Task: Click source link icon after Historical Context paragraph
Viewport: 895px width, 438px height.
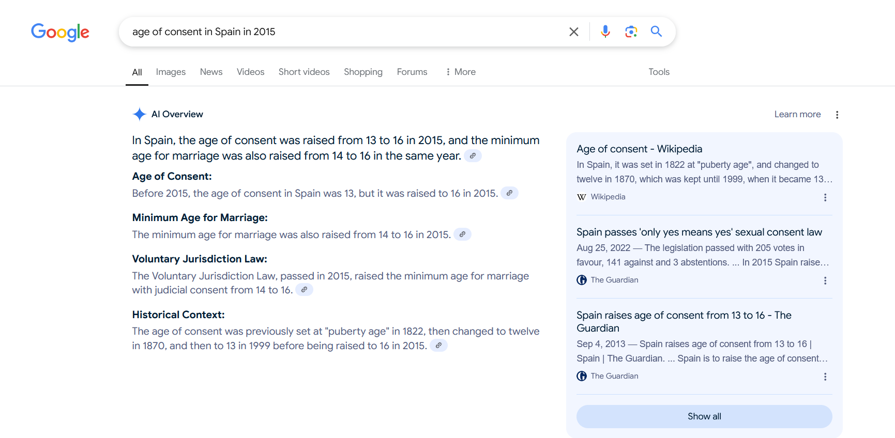Action: click(x=438, y=346)
